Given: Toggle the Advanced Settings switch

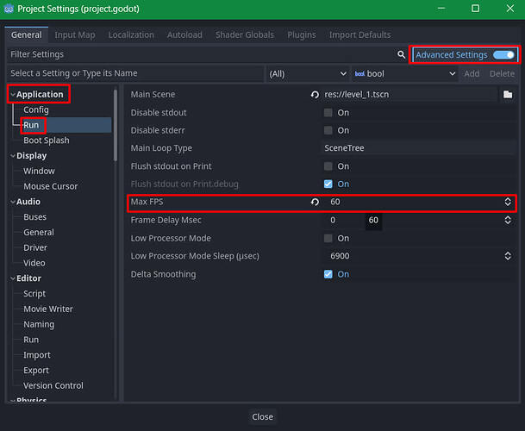Looking at the screenshot, I should [503, 54].
